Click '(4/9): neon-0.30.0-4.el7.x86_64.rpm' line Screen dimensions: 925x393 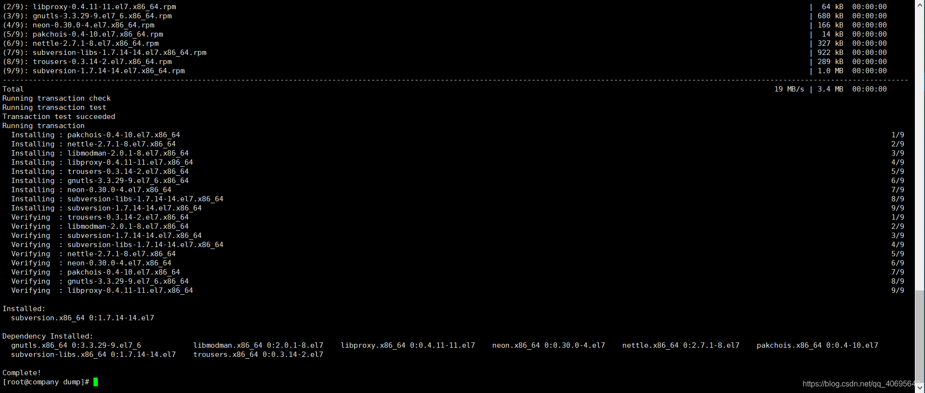(79, 25)
